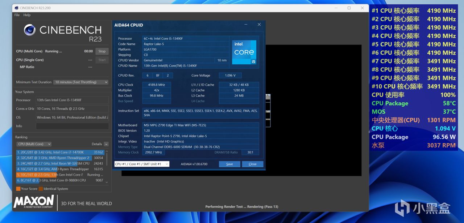Click the MAXON logo
The width and height of the screenshot is (464, 223).
pos(34,202)
